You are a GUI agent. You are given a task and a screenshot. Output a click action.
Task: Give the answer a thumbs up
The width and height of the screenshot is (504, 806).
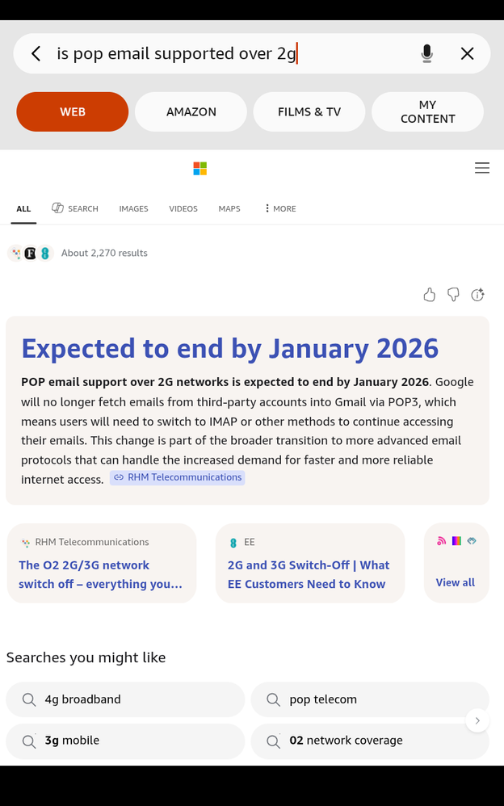coord(429,295)
